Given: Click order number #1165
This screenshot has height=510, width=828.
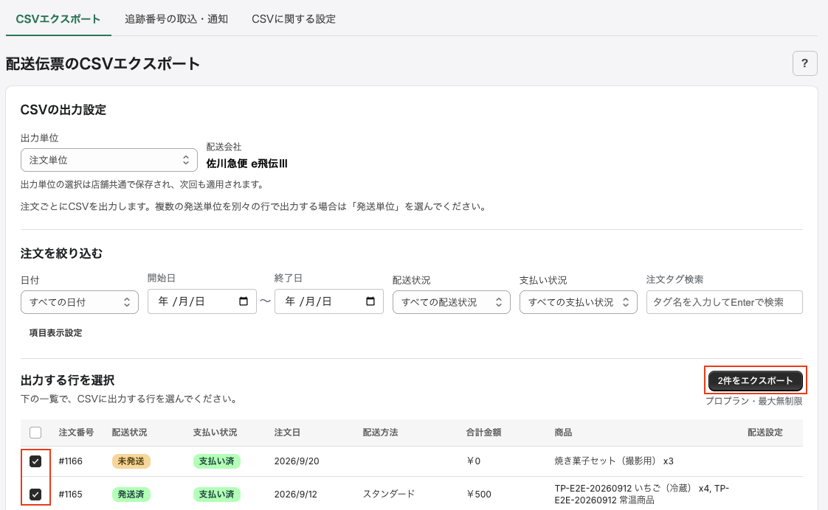Looking at the screenshot, I should coord(70,495).
